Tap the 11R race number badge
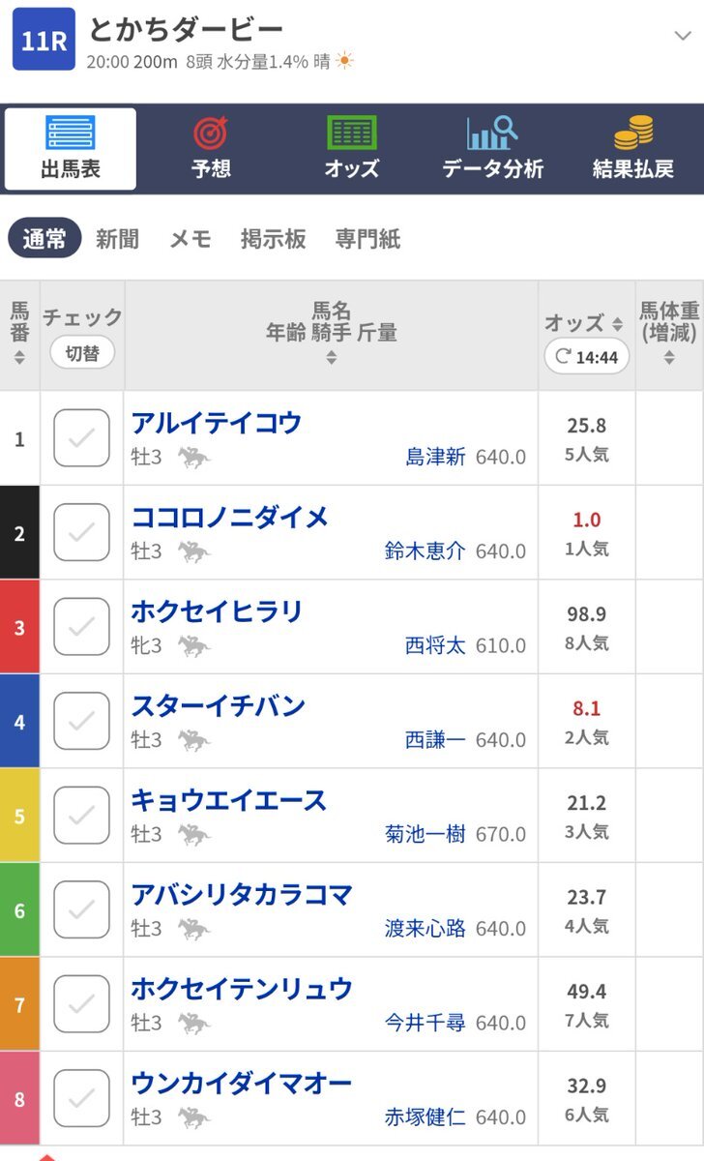Screen dimensions: 704x1161 coord(44,39)
